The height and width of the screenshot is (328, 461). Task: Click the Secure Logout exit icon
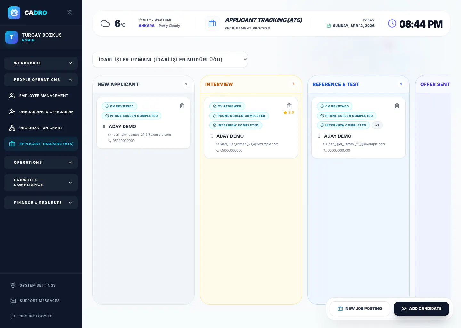pyautogui.click(x=13, y=316)
